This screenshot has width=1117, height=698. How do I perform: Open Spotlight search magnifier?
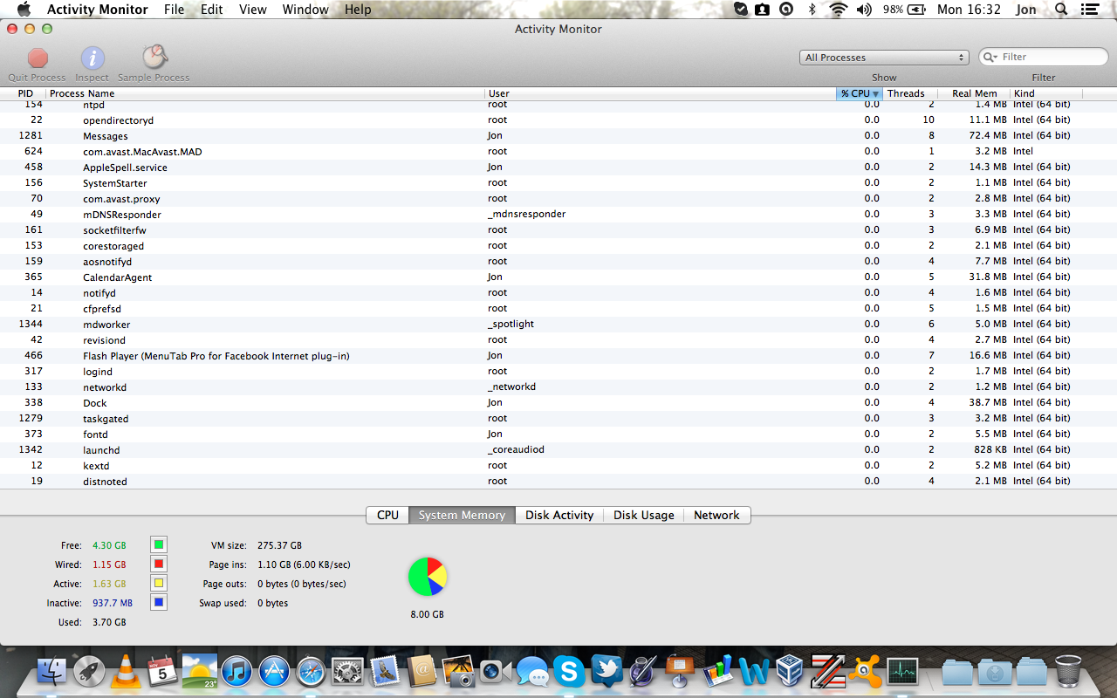(x=1061, y=10)
